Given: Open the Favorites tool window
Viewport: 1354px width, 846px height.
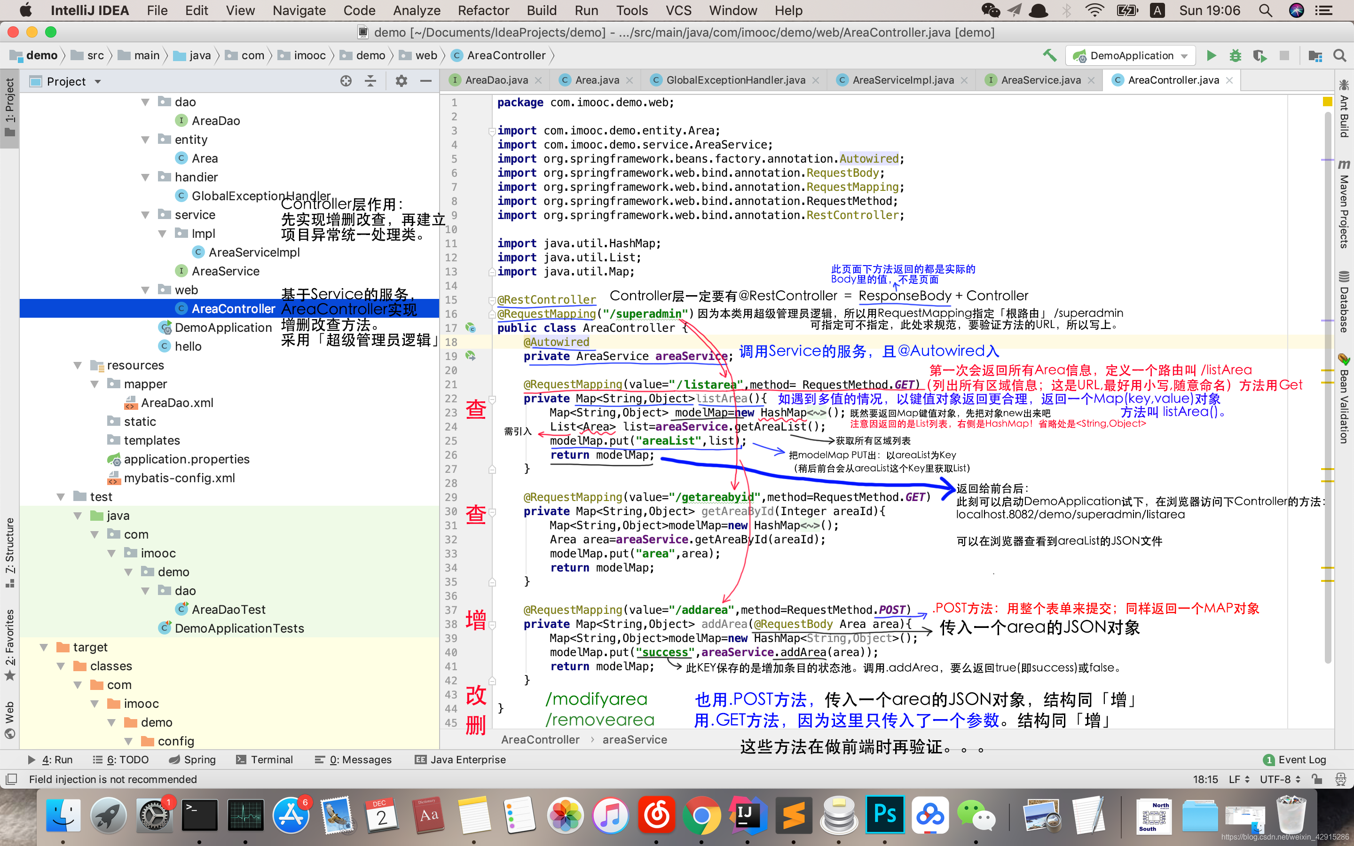Looking at the screenshot, I should pos(9,644).
